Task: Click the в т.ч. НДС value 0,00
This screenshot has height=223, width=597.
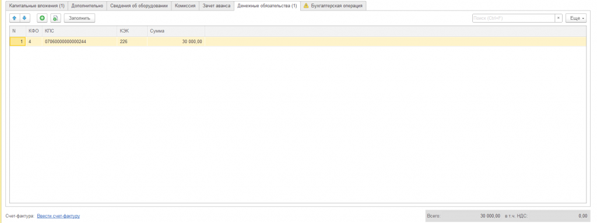Action: (x=582, y=216)
